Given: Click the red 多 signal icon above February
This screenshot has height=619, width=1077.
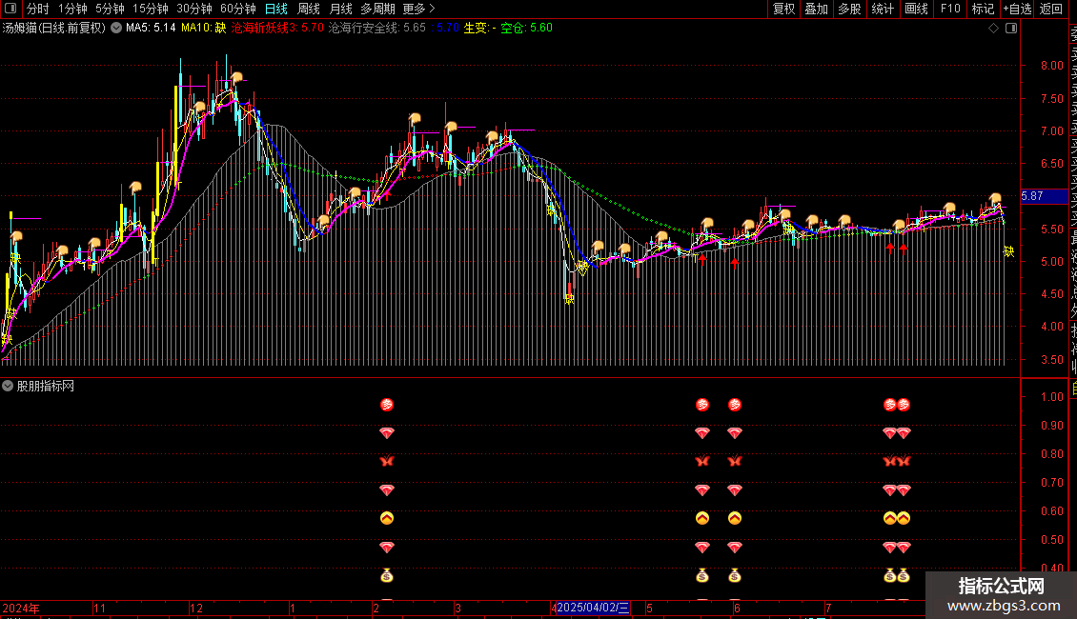Looking at the screenshot, I should click(x=387, y=405).
